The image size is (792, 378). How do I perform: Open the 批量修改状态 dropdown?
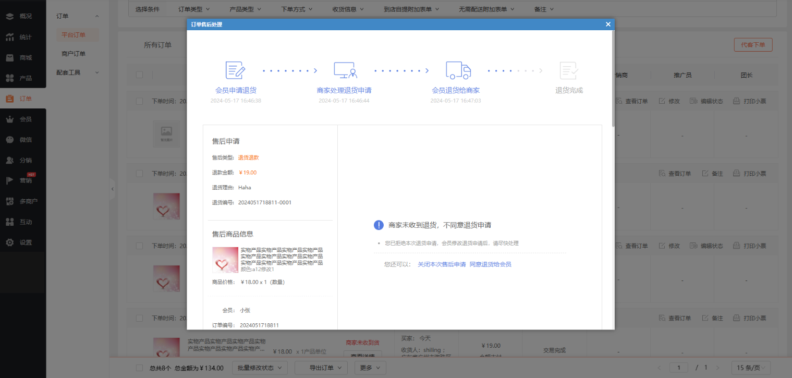(259, 368)
